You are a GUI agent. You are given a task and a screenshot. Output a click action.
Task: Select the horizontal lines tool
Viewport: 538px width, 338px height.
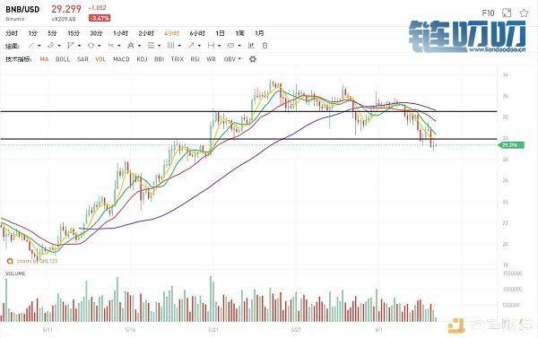click(151, 46)
